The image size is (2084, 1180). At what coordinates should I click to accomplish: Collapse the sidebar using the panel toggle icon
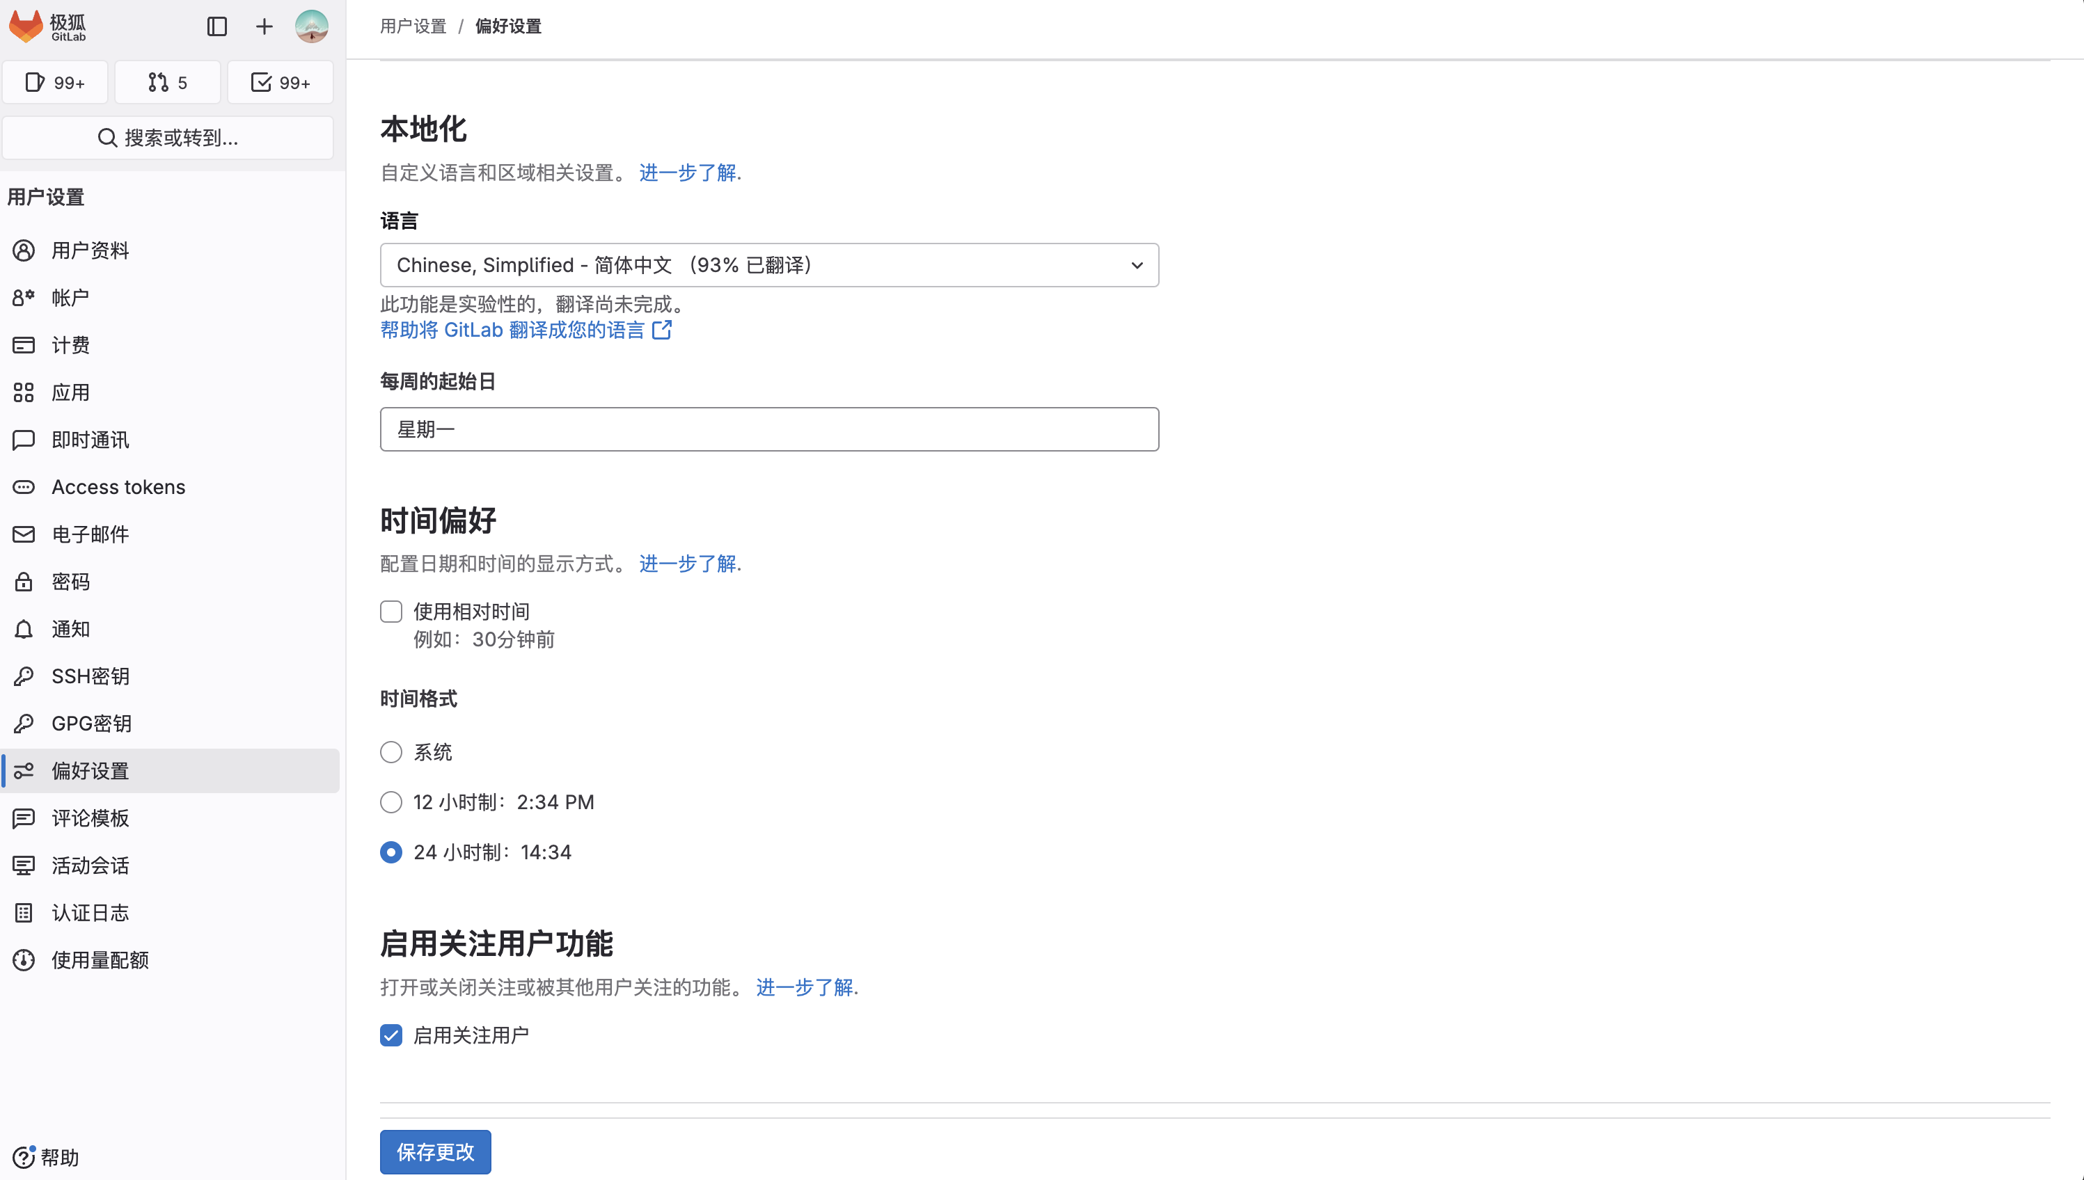(216, 26)
